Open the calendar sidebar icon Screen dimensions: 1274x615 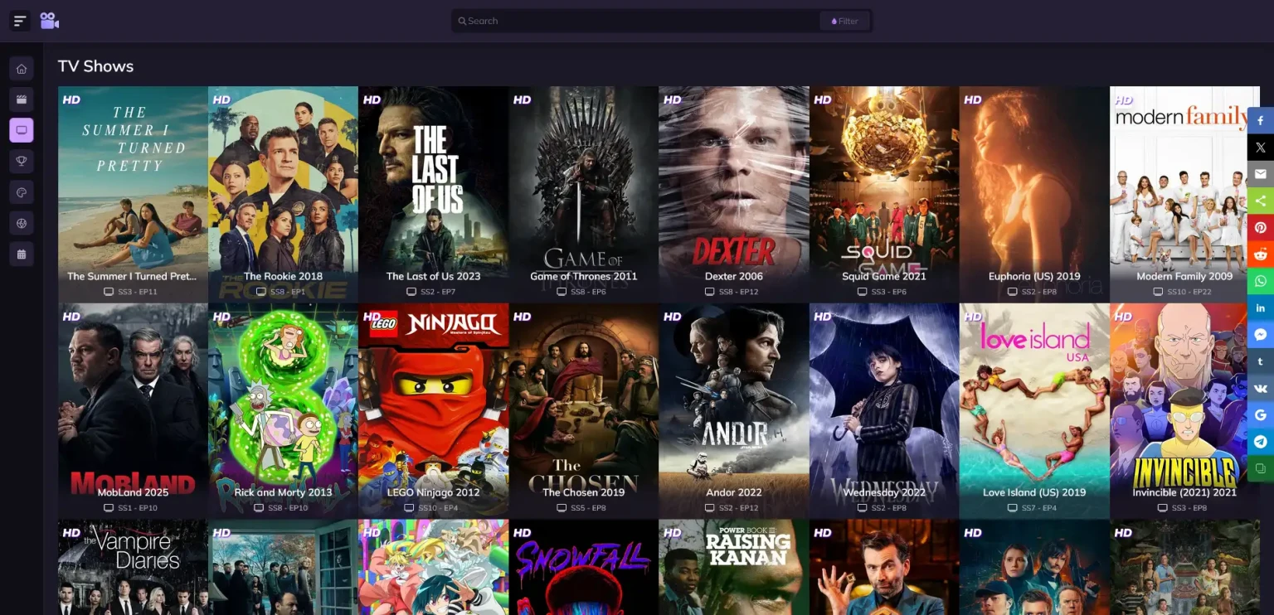(x=22, y=254)
